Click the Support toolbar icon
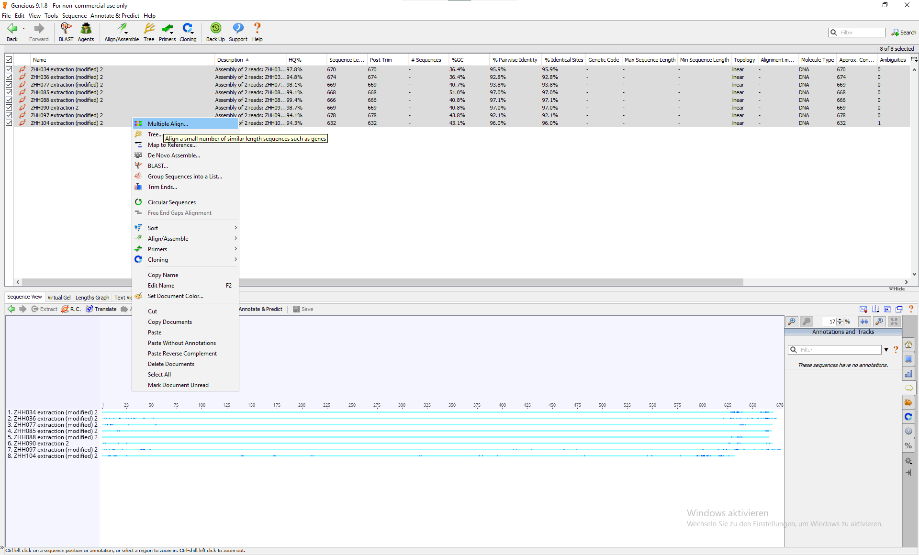Screen dimensions: 919x555 pyautogui.click(x=238, y=32)
